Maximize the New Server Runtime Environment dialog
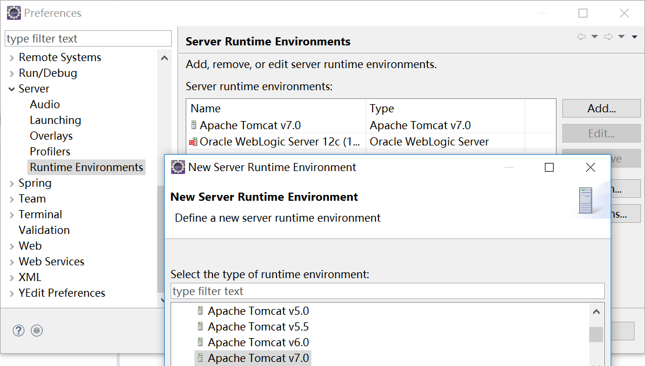This screenshot has width=645, height=366. [549, 168]
